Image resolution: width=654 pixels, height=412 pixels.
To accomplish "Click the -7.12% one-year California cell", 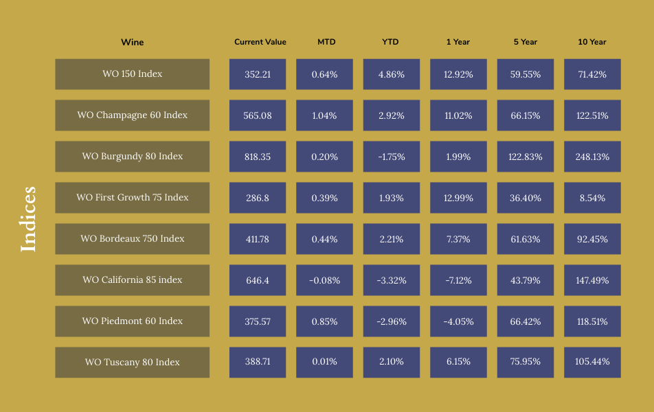I will (x=458, y=280).
